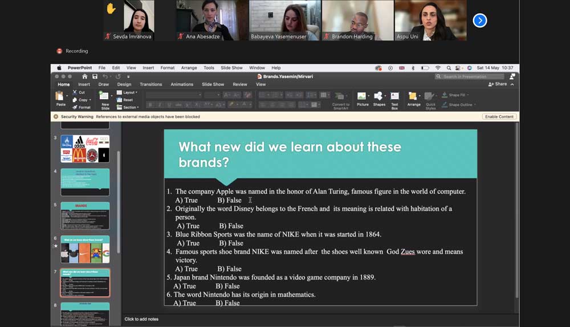Insert a Text Box from the ribbon

pos(394,97)
